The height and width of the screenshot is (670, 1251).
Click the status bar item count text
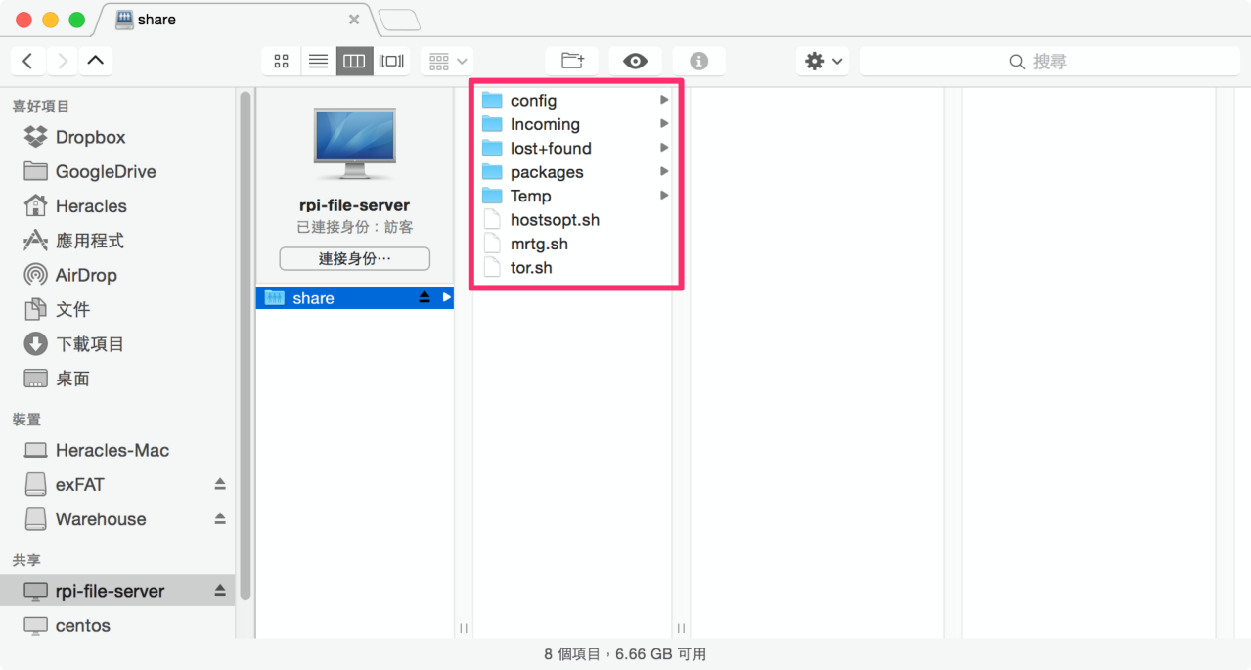(625, 654)
